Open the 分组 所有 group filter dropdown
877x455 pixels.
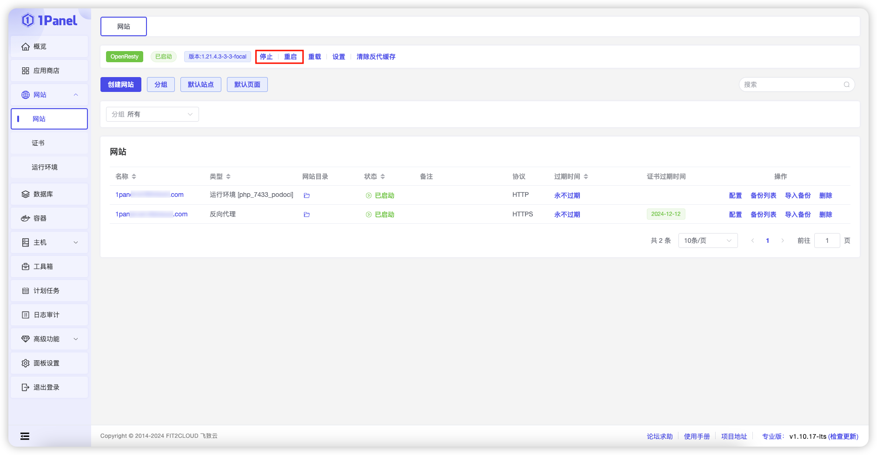(x=152, y=114)
